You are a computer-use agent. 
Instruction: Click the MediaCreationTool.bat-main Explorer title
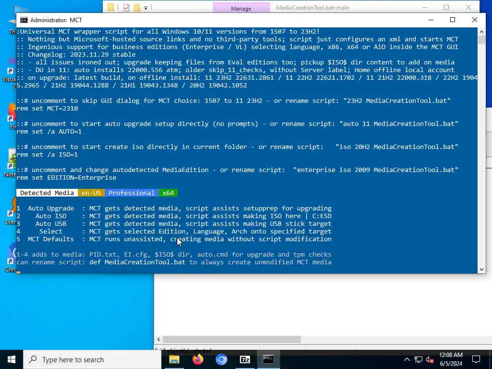point(312,8)
